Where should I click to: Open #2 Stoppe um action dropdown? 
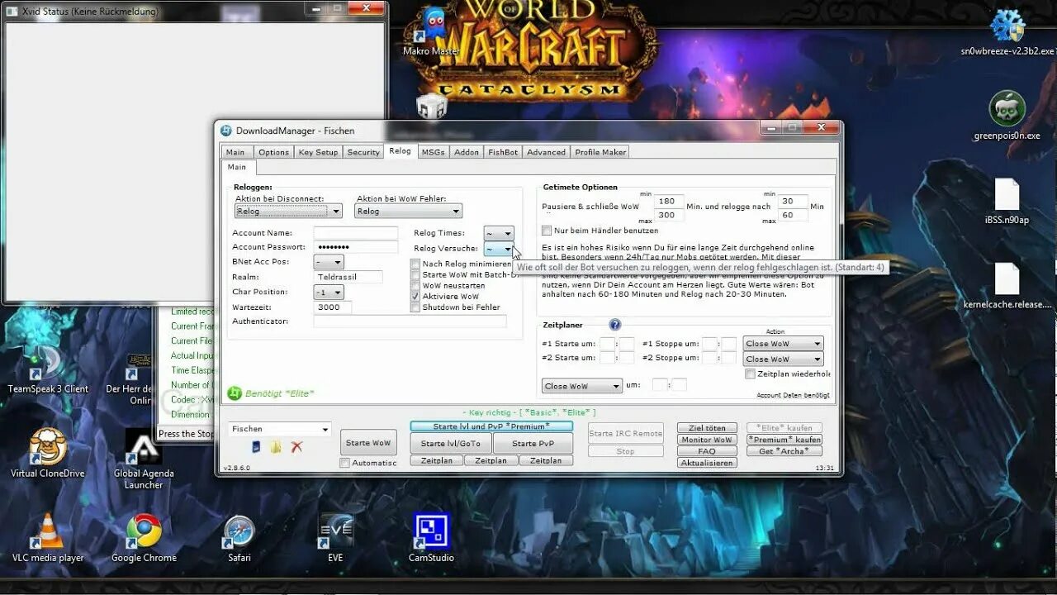point(783,359)
